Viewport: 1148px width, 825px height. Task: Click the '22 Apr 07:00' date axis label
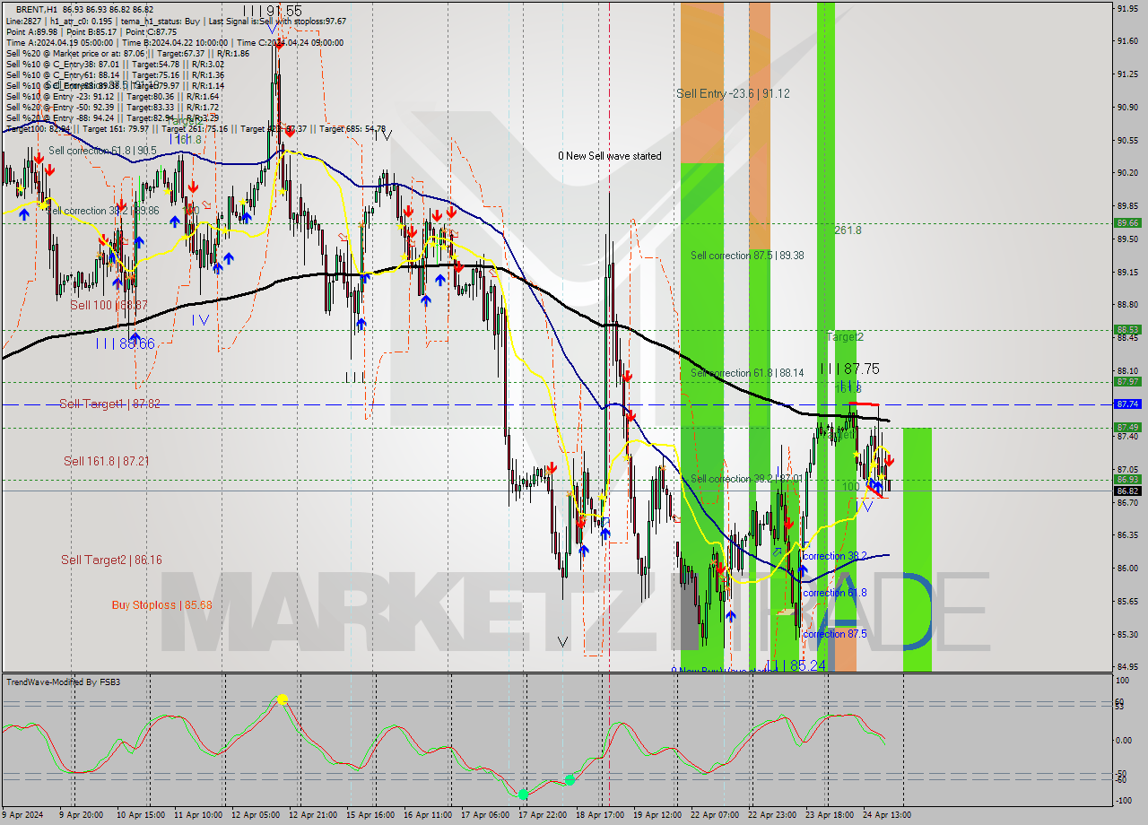pyautogui.click(x=716, y=815)
